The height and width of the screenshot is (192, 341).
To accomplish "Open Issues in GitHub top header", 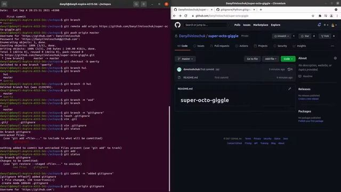I will tap(247, 25).
